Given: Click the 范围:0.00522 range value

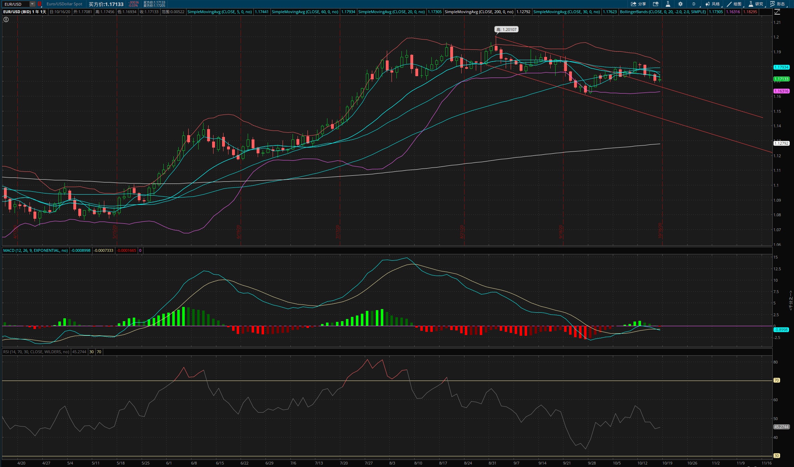Looking at the screenshot, I should pos(173,12).
